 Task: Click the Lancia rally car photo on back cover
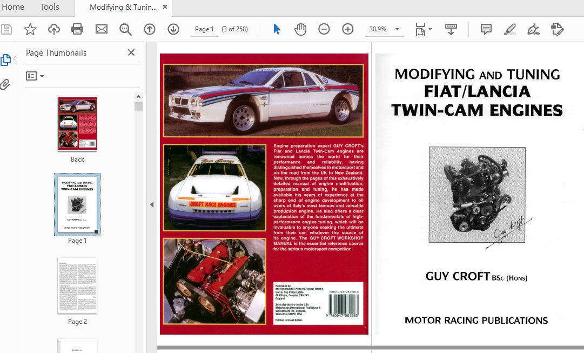click(263, 101)
